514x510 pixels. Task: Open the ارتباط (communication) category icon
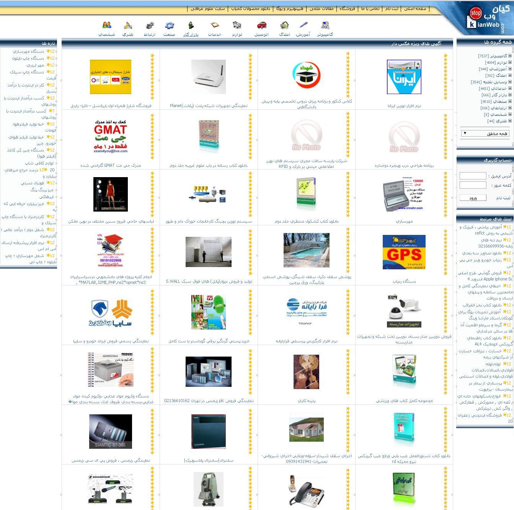(150, 25)
